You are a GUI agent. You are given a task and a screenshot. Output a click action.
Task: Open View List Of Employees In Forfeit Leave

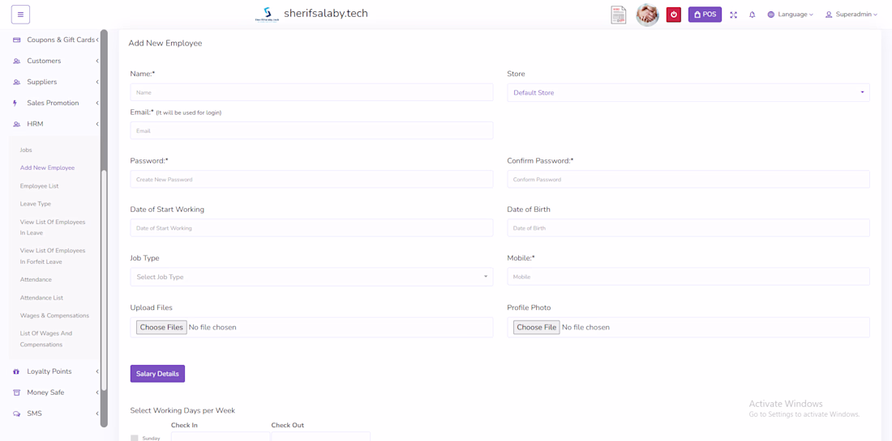click(53, 256)
